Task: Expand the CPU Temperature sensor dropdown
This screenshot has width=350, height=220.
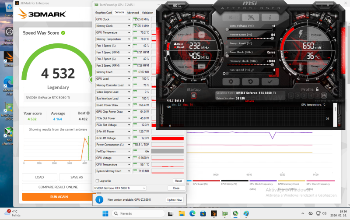Action: click(129, 164)
